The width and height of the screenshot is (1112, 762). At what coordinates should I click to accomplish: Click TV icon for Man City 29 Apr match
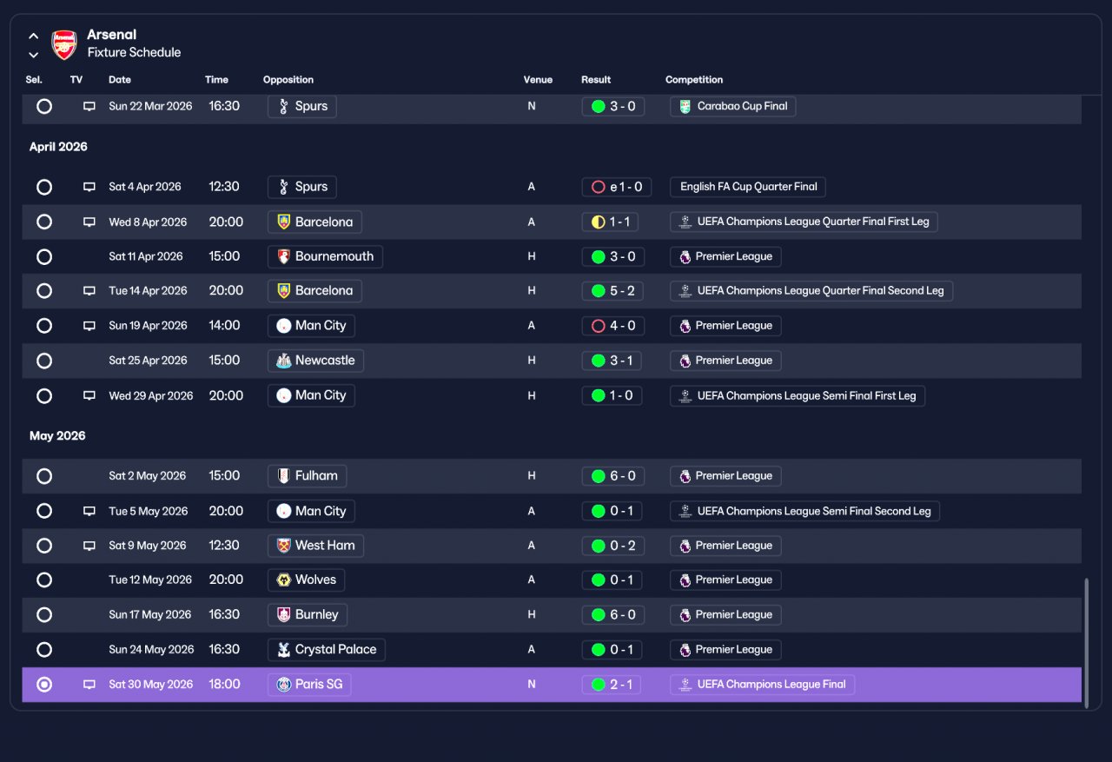click(89, 395)
